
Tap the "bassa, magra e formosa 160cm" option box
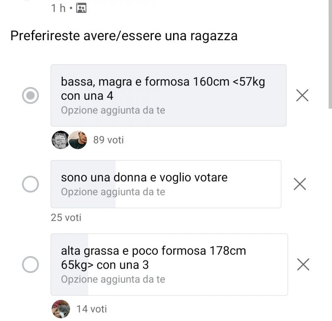168,95
